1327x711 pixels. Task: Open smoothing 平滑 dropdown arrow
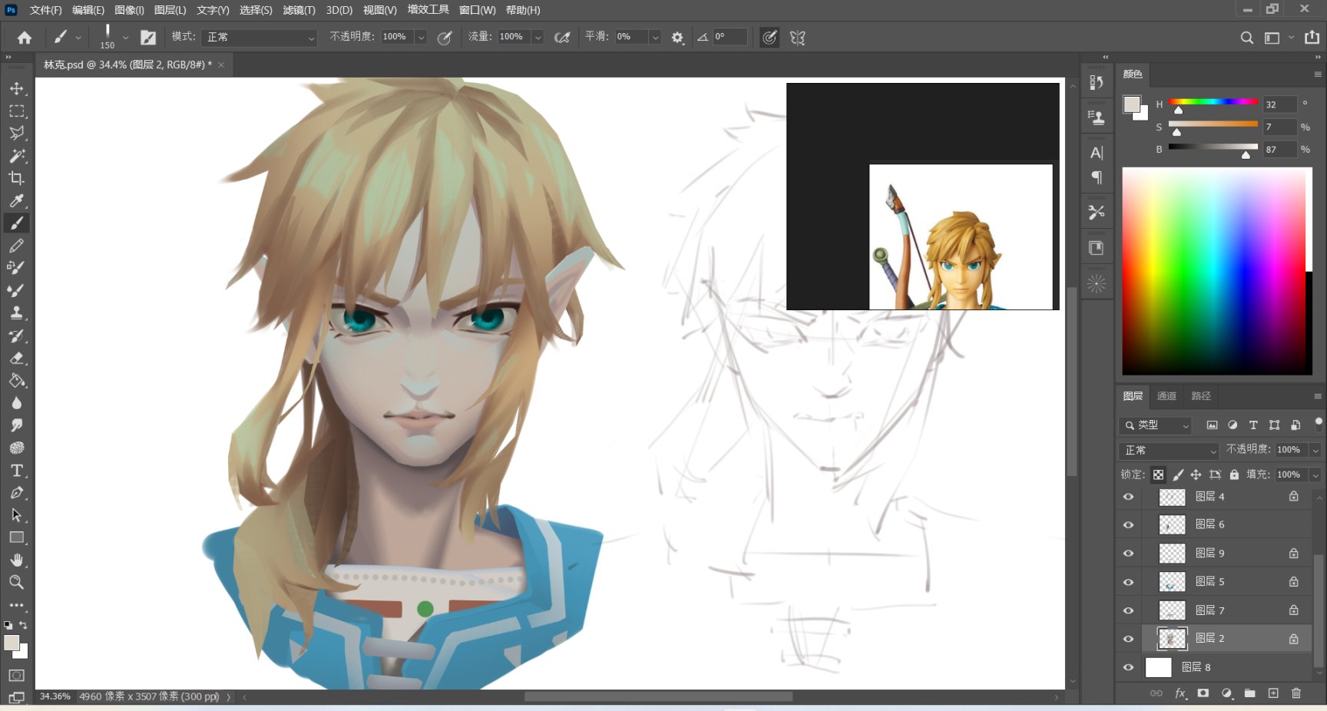pyautogui.click(x=655, y=37)
